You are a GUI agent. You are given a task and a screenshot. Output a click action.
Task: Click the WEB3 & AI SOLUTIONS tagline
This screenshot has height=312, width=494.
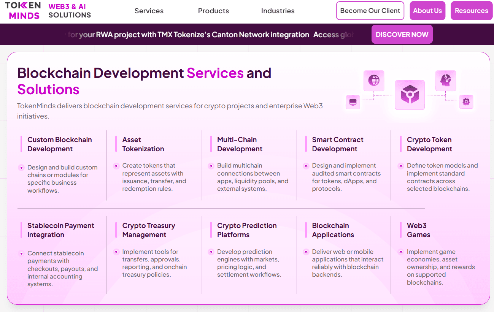click(x=70, y=11)
